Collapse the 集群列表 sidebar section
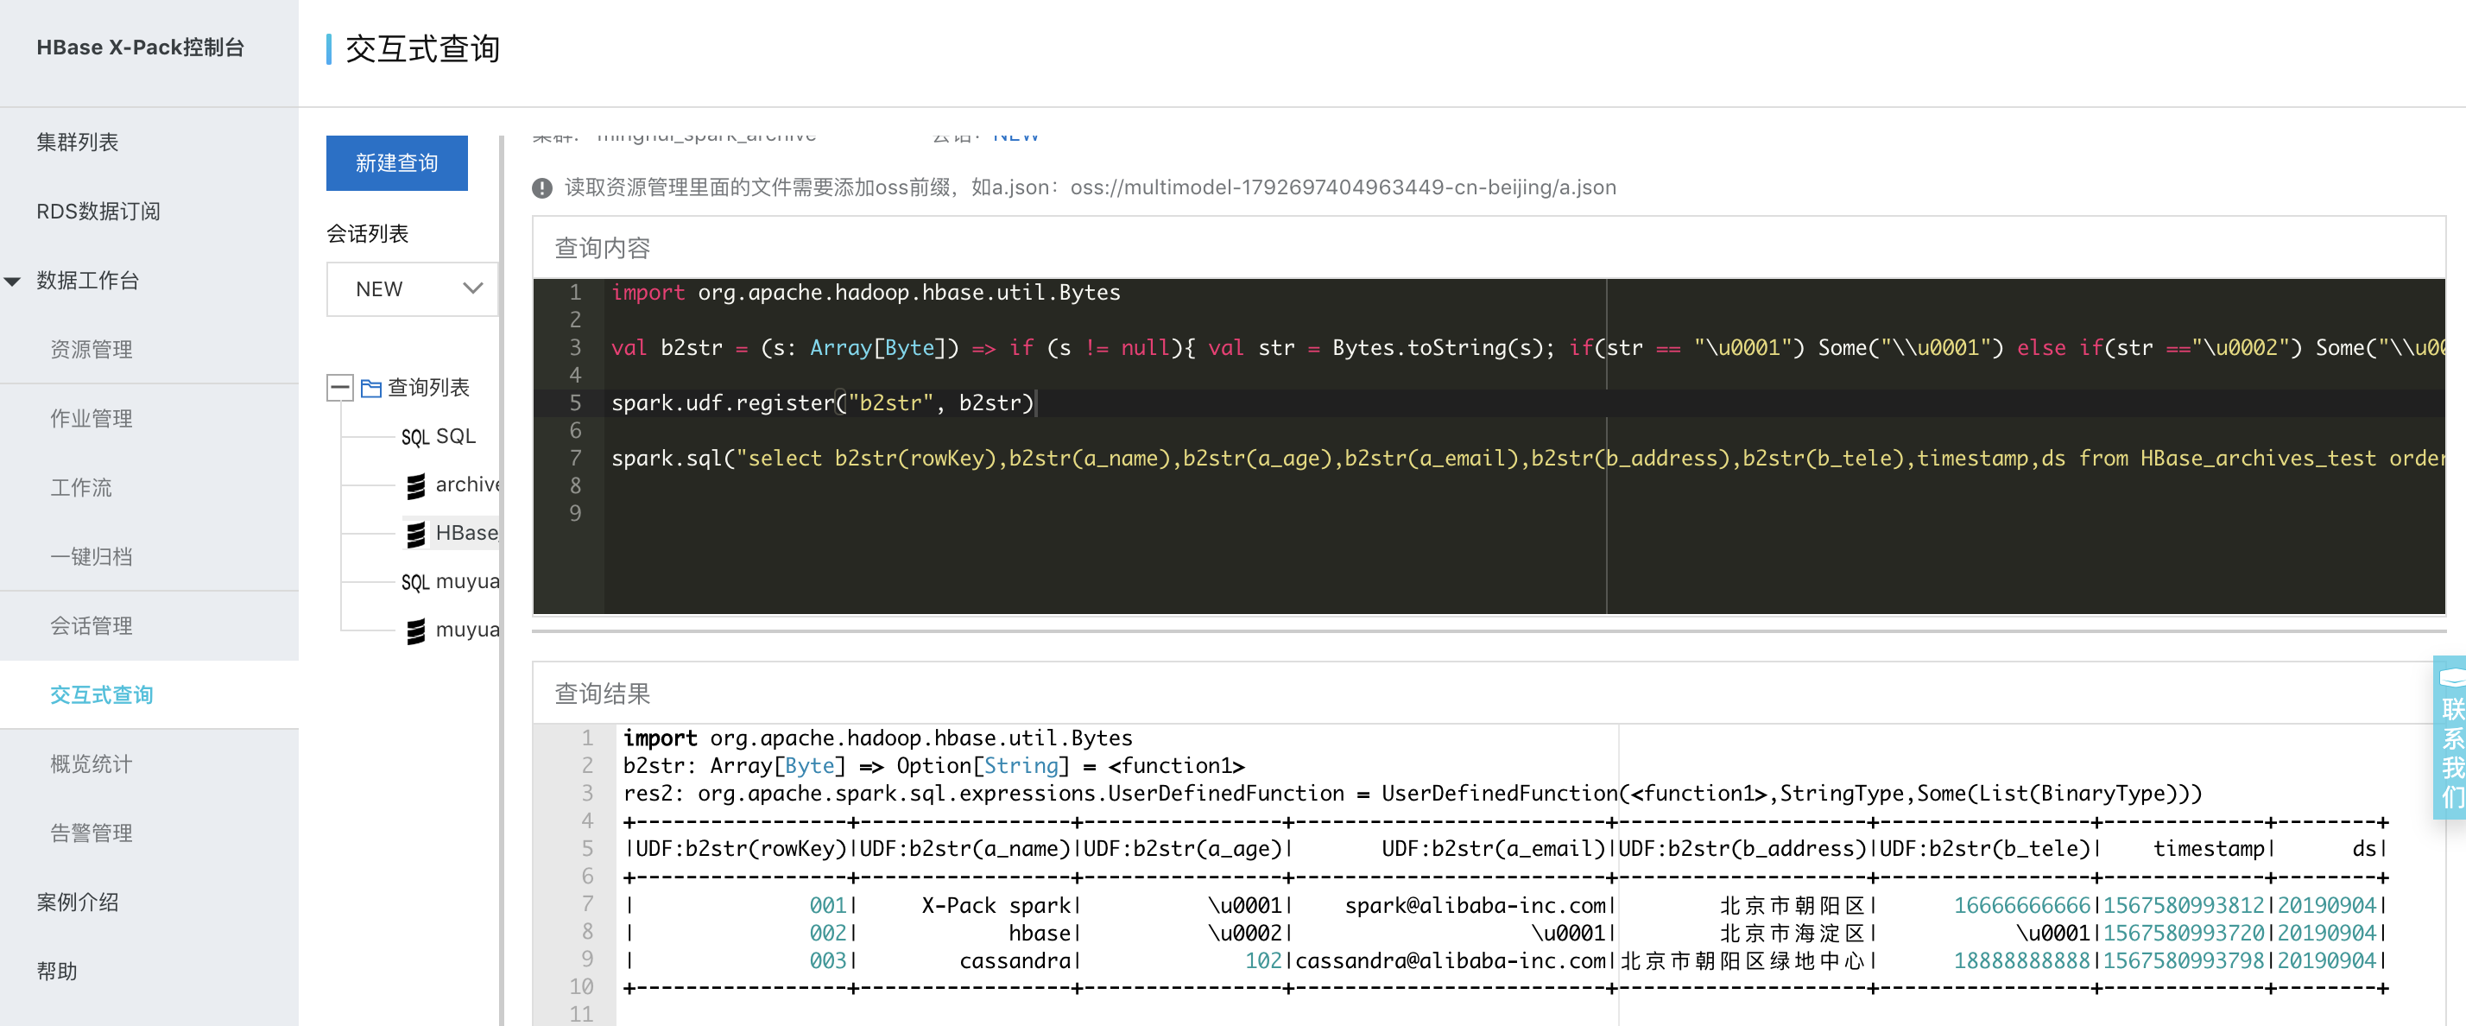 pyautogui.click(x=80, y=140)
